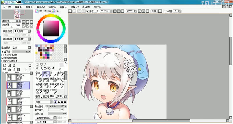This screenshot has height=124, width=233.
Task: Choose the 油漆桶 paint bucket tool
Action: point(38,86)
